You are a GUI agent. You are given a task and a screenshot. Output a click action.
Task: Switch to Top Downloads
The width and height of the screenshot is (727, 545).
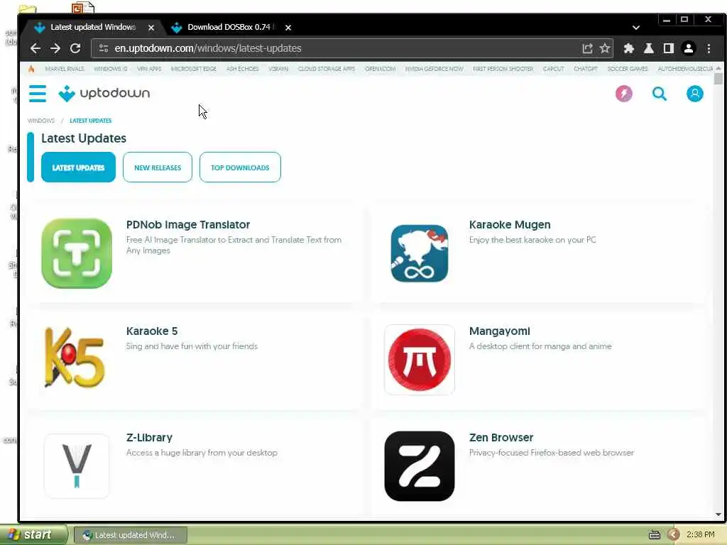[240, 167]
